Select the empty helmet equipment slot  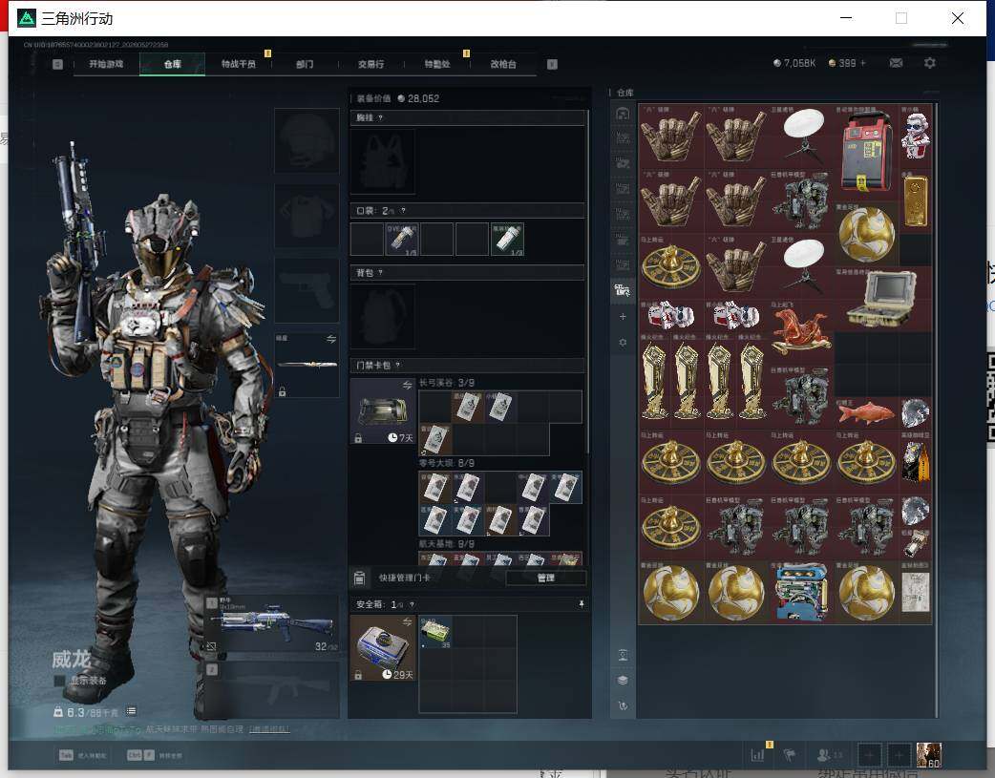307,140
